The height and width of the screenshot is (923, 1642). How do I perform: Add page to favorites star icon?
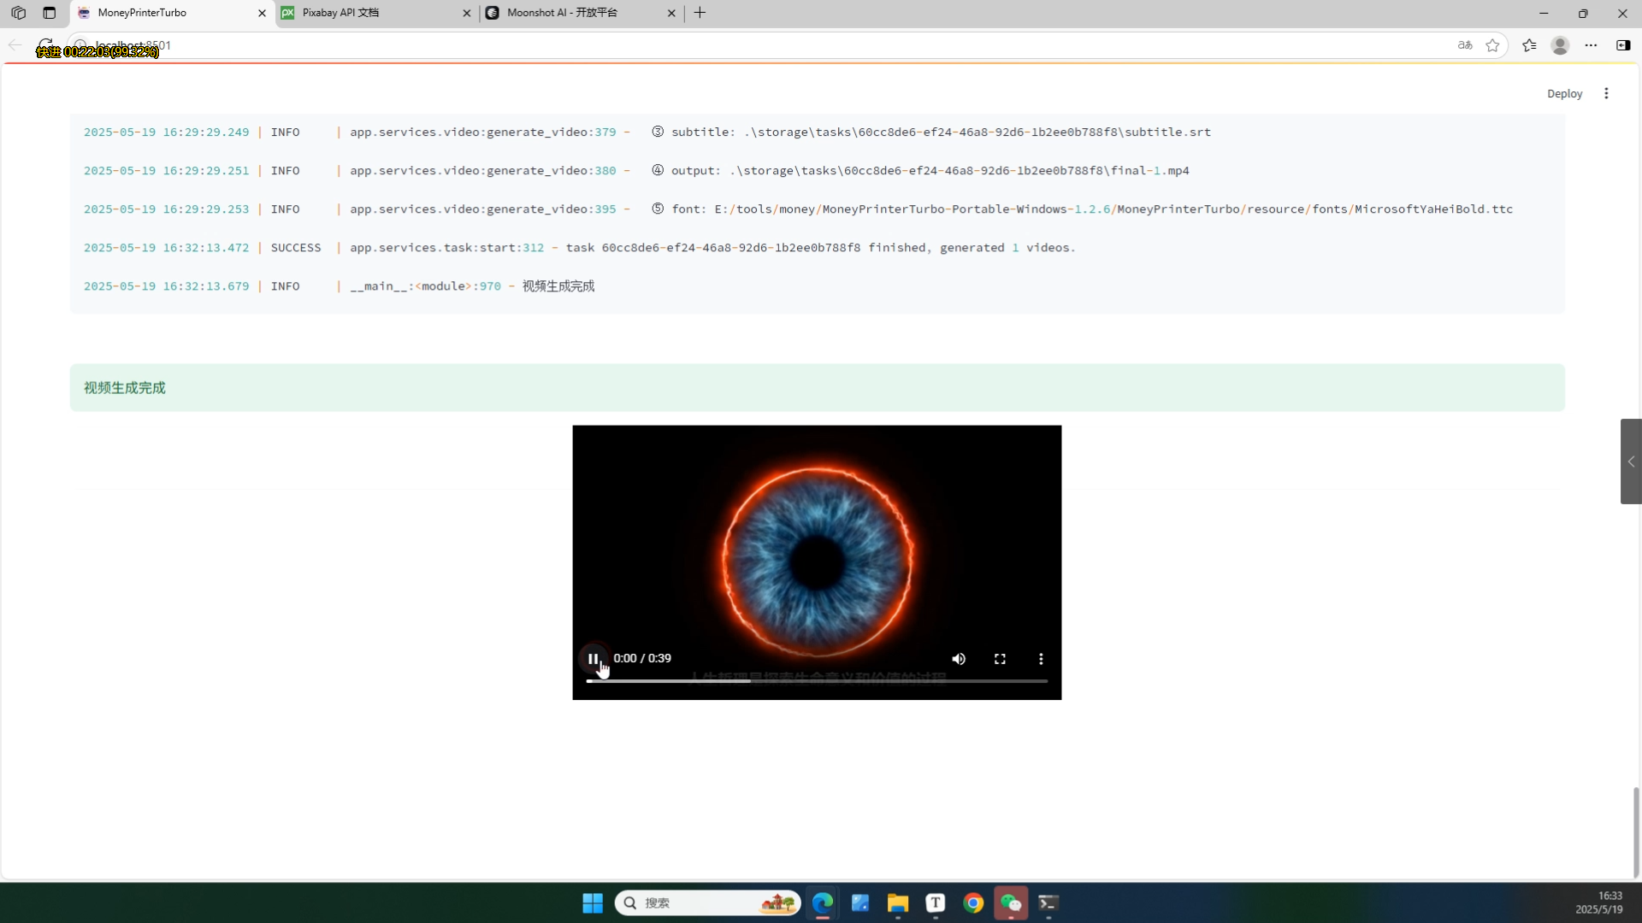click(1492, 45)
